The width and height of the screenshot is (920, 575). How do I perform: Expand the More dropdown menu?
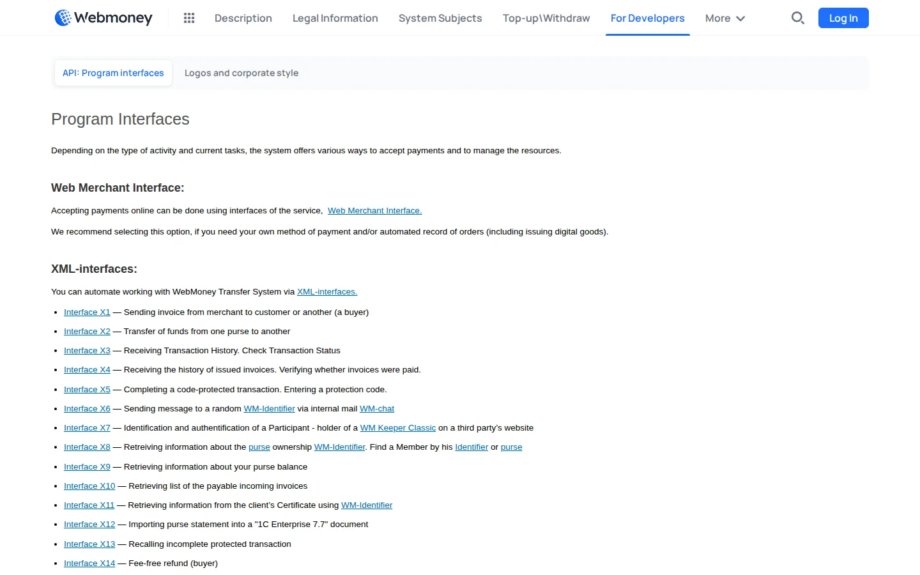coord(725,19)
